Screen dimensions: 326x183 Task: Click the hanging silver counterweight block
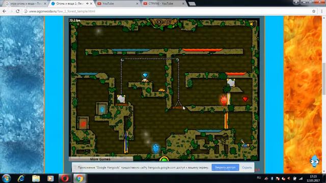click(121, 99)
